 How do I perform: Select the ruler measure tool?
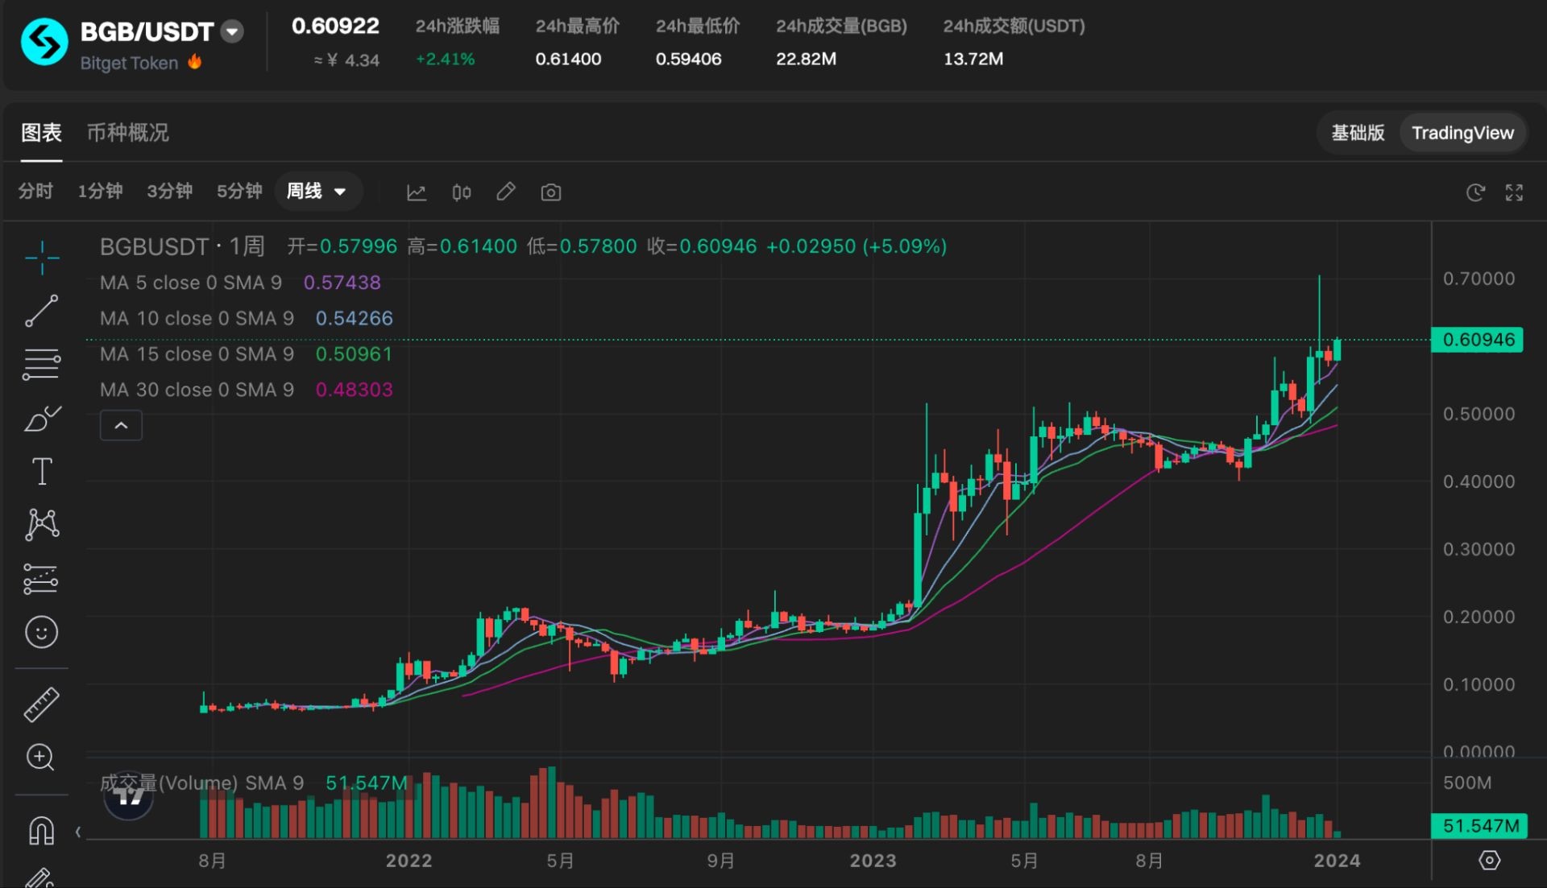(x=42, y=704)
